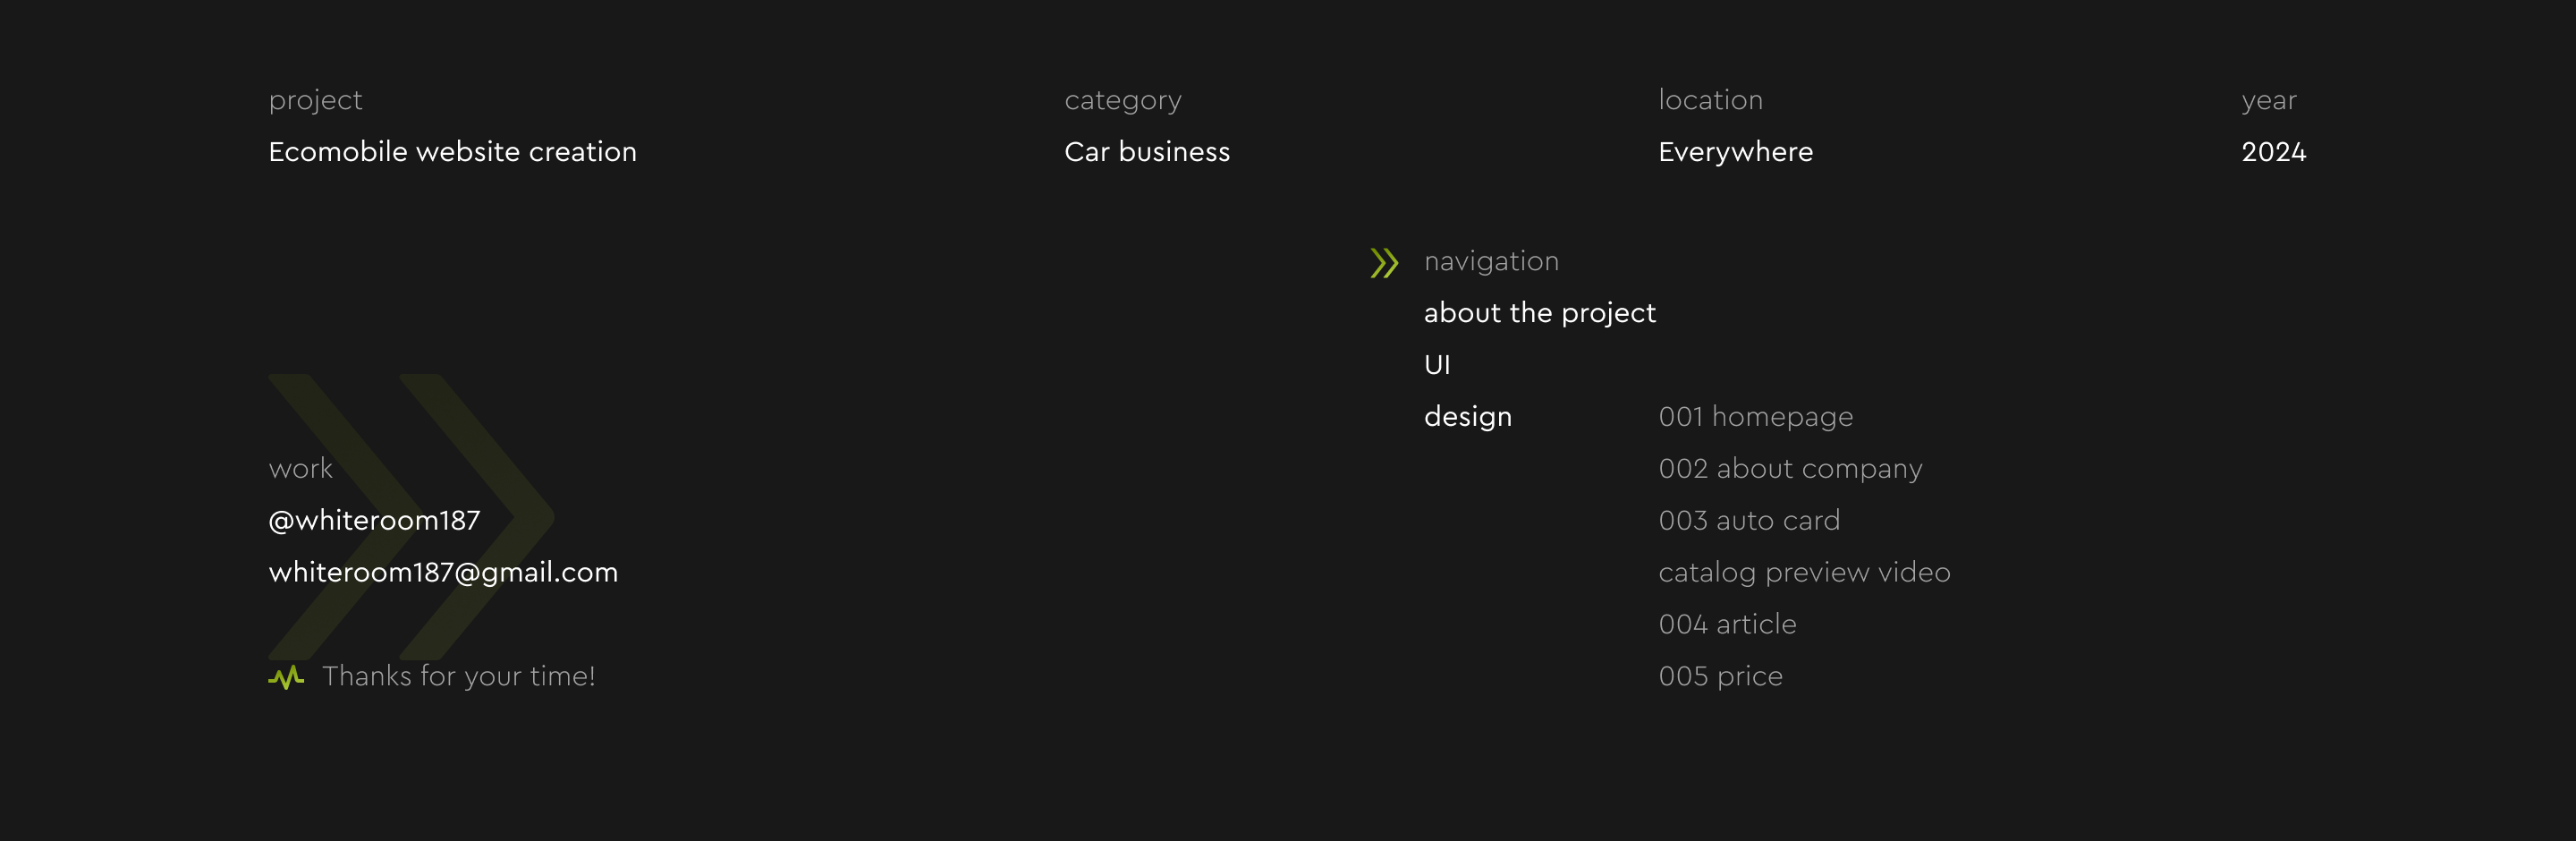Click the 'Everywhere' location value

pyautogui.click(x=1735, y=152)
